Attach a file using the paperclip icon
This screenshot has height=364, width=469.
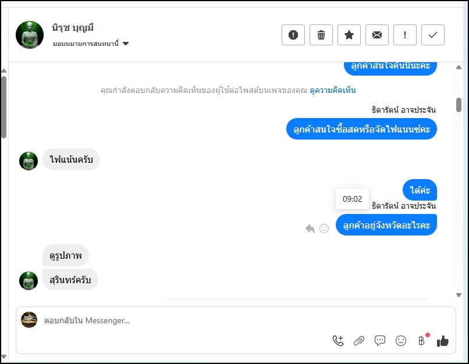[359, 341]
